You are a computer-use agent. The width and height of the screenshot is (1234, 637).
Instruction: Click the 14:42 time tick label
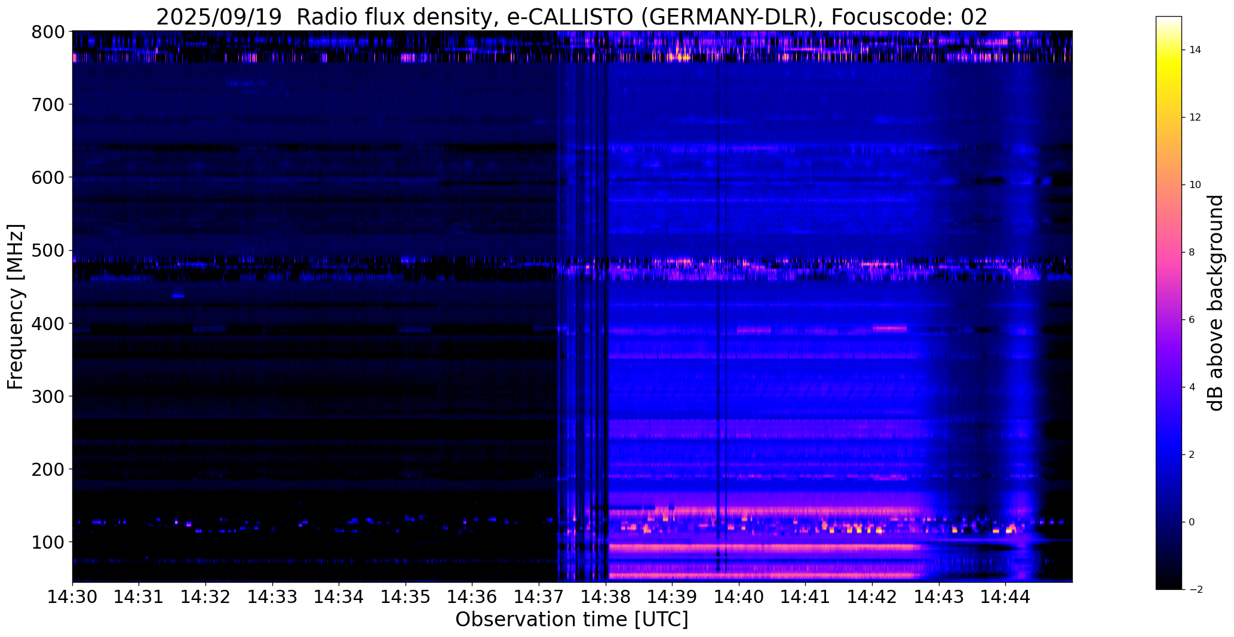coord(873,596)
